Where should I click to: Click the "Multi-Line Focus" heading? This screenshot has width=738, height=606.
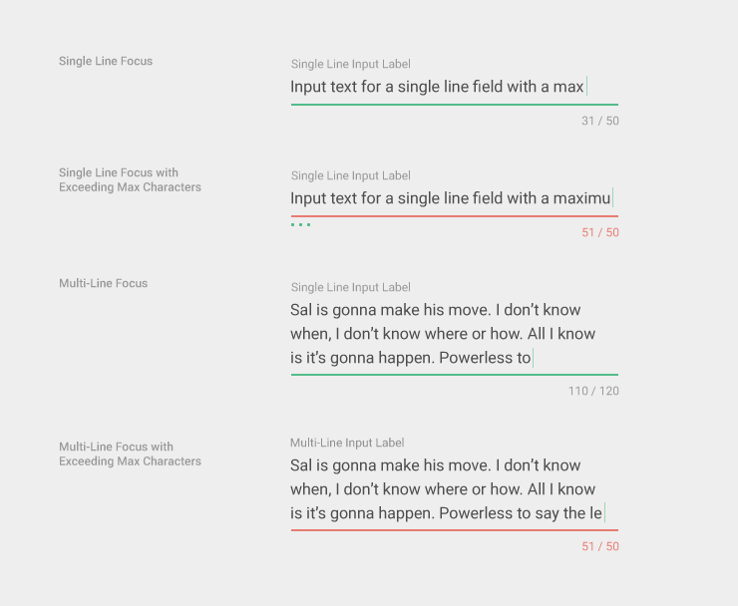pos(103,283)
